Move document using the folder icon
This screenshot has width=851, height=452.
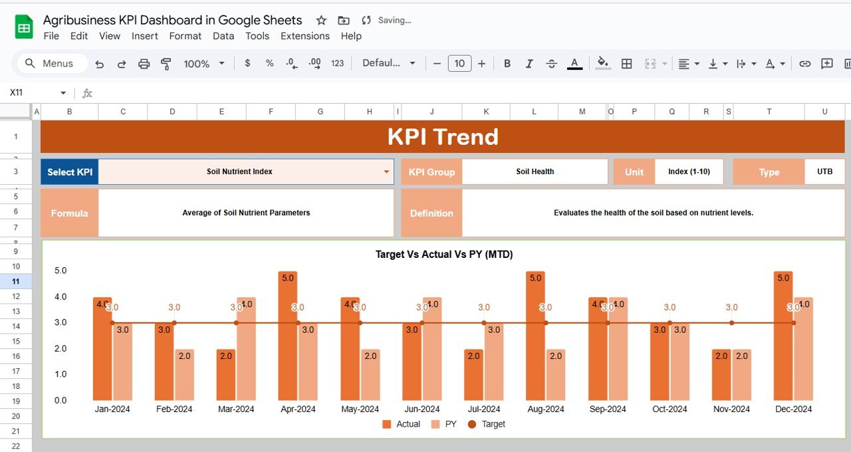[x=343, y=21]
